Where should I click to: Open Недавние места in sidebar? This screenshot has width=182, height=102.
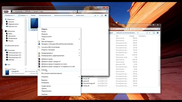13,24
